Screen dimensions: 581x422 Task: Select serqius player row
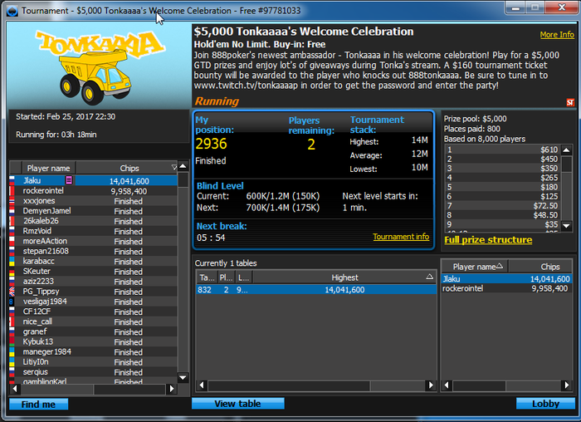[x=93, y=372]
